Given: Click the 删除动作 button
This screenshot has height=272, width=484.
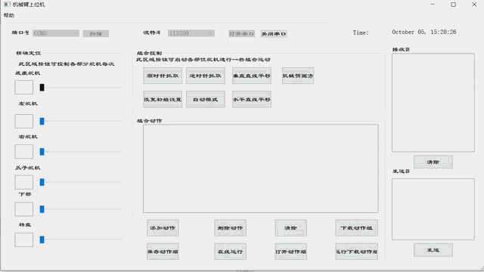Looking at the screenshot, I should (x=230, y=228).
